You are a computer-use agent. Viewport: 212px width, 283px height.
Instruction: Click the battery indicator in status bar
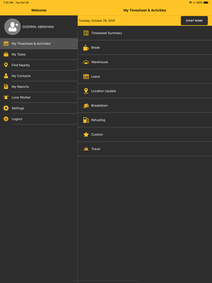[206, 2]
